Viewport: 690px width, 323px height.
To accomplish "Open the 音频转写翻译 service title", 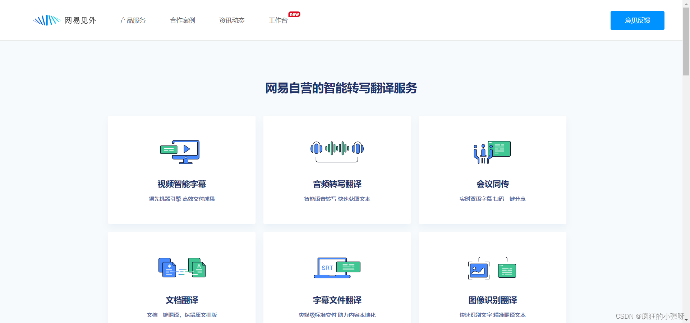I will [337, 184].
